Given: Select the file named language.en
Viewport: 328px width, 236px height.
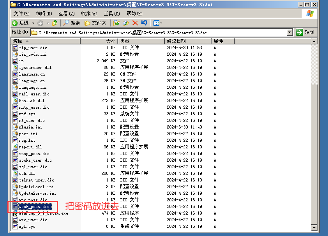Looking at the screenshot, I should point(32,81).
